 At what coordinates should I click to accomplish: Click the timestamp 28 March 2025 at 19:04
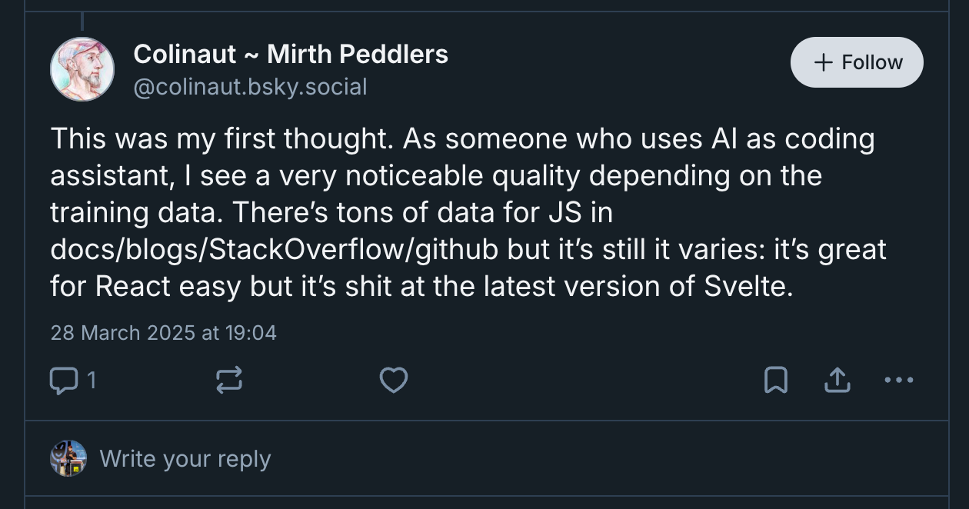pyautogui.click(x=163, y=333)
